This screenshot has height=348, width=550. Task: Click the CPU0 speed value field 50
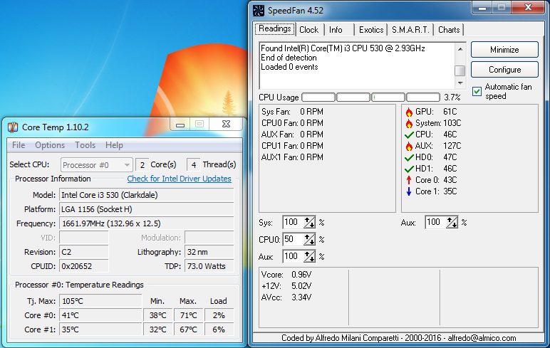tap(293, 239)
